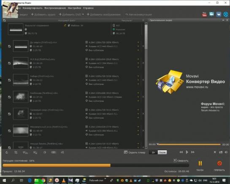Click the volume icon in player controls
This screenshot has width=230, height=184.
(x=226, y=152)
